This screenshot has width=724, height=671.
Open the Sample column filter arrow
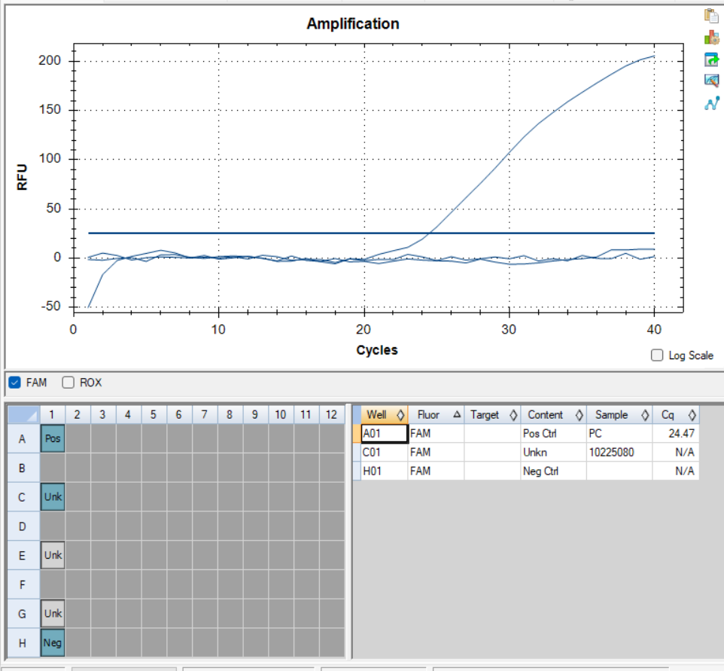(x=645, y=415)
